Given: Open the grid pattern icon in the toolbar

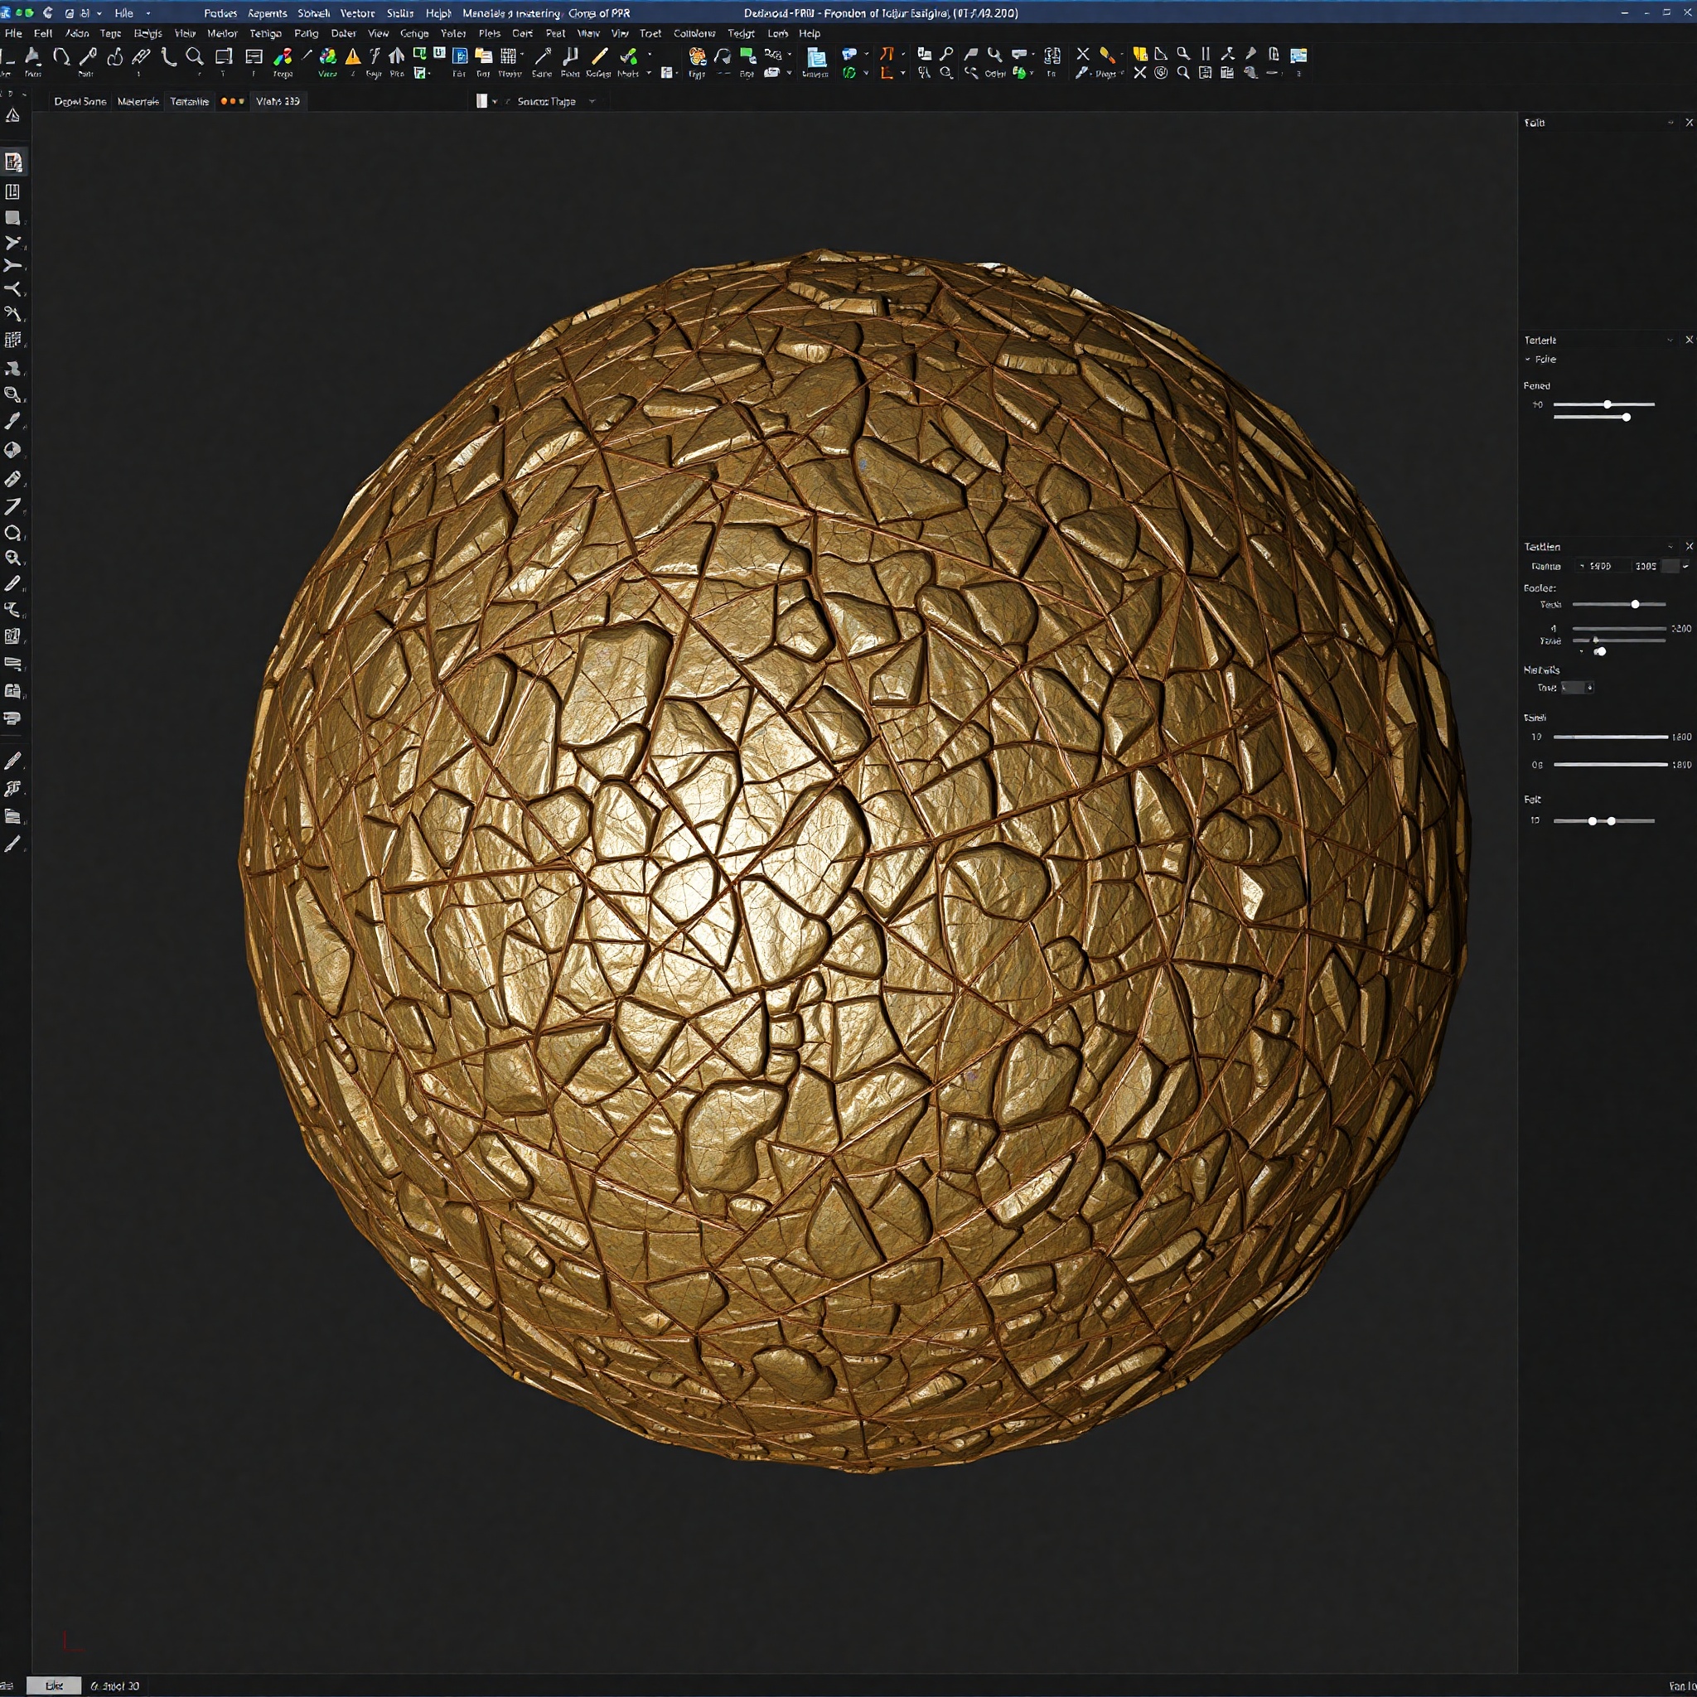Looking at the screenshot, I should coord(507,56).
